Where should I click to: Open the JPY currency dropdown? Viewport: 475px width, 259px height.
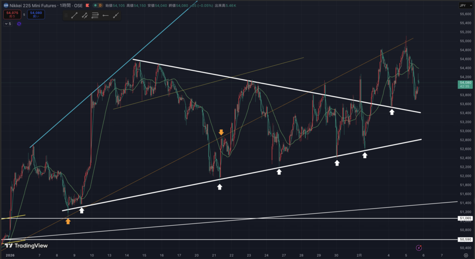464,5
